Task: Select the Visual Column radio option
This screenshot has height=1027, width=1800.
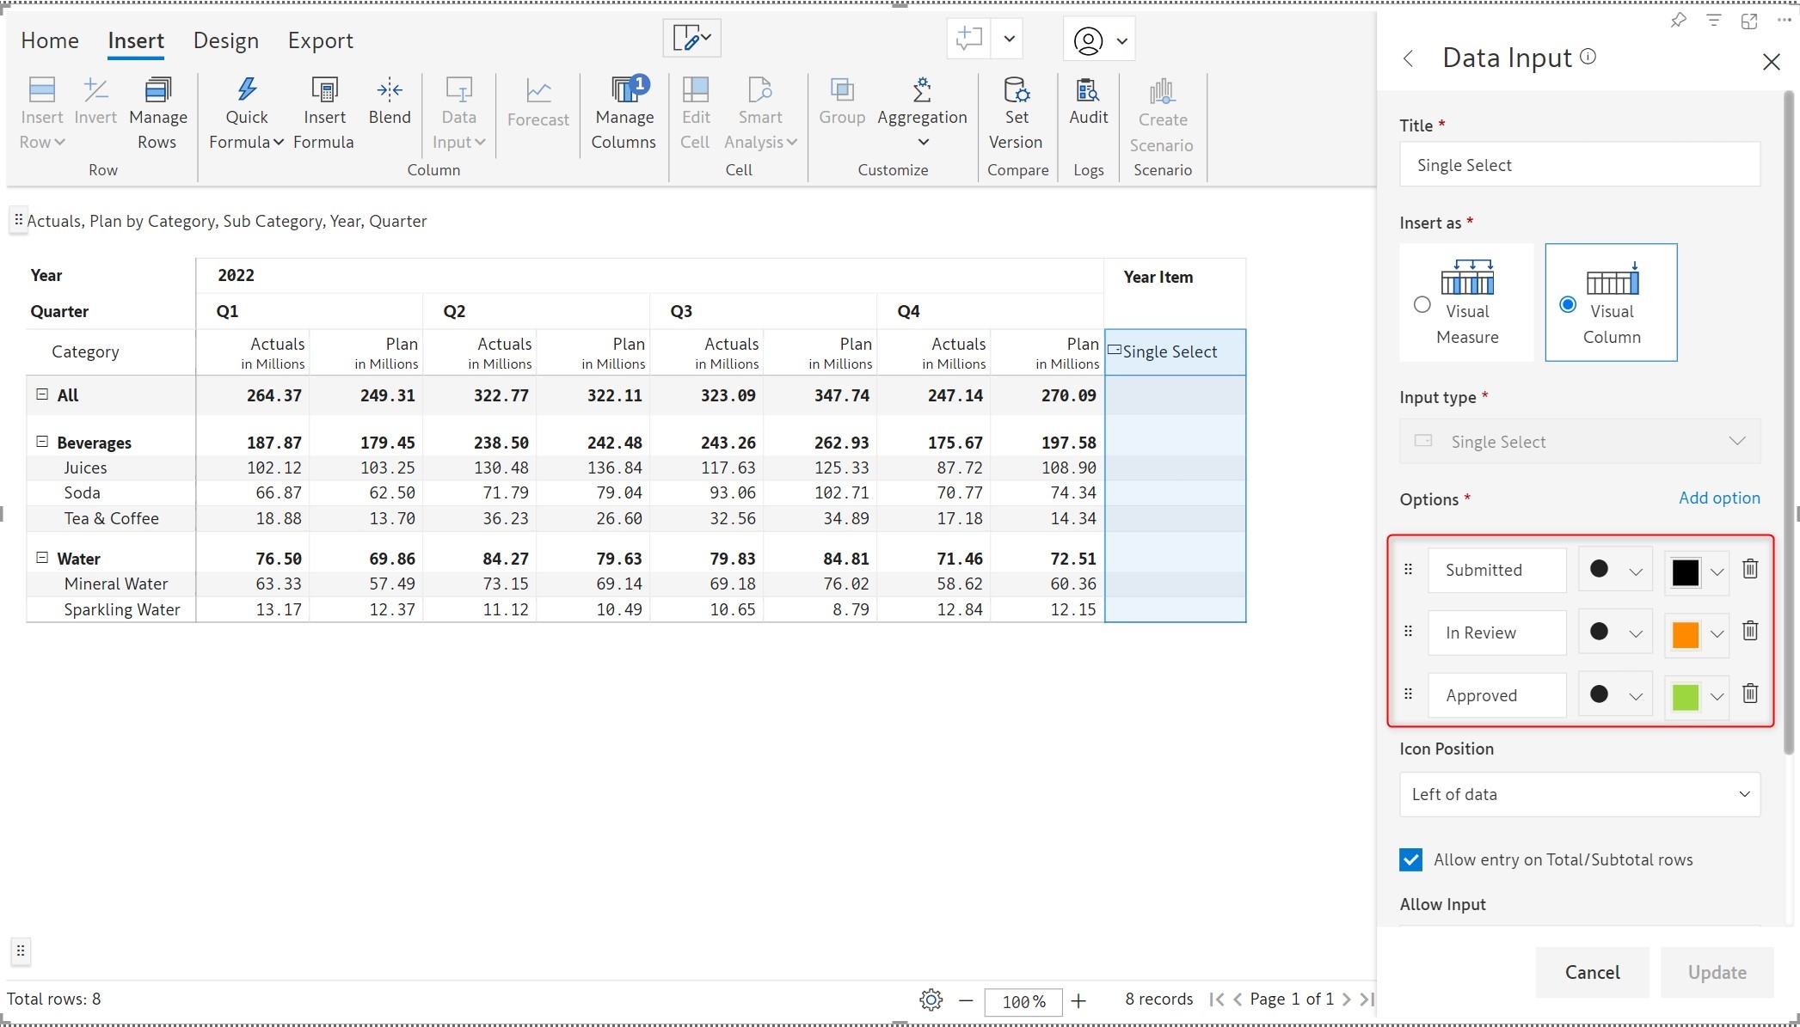Action: [1568, 304]
